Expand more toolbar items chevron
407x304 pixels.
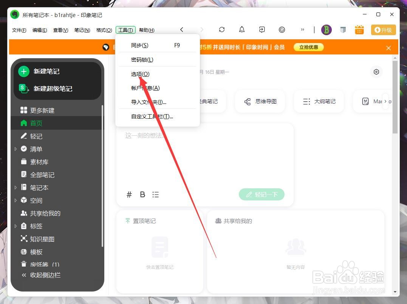coord(302,29)
